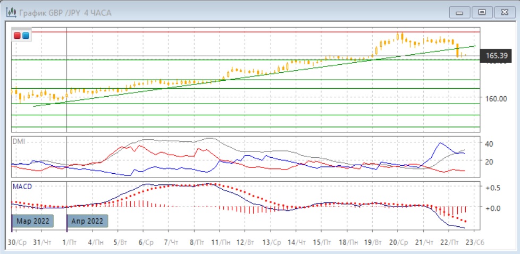The width and height of the screenshot is (520, 254).
Task: Click the 160.00 price axis label
Action: tap(496, 98)
